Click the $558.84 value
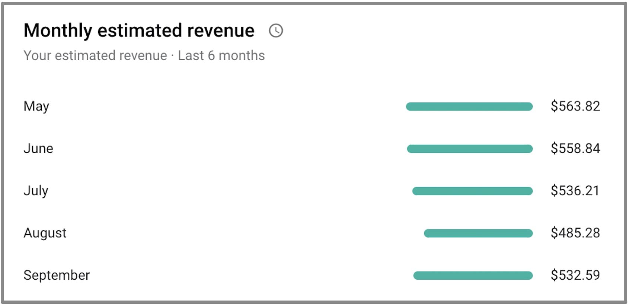The width and height of the screenshot is (629, 305). pyautogui.click(x=575, y=148)
